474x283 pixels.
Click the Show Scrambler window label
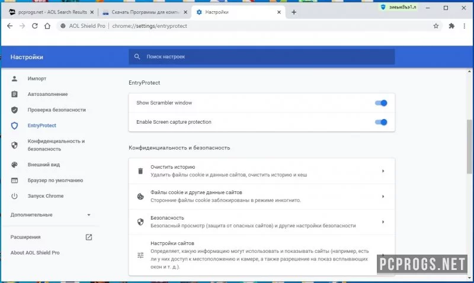coord(164,103)
